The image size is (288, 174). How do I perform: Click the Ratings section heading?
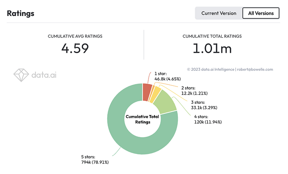click(x=20, y=13)
